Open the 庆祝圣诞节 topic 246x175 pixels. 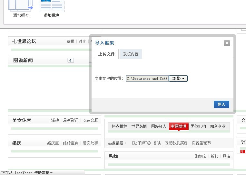click(201, 143)
